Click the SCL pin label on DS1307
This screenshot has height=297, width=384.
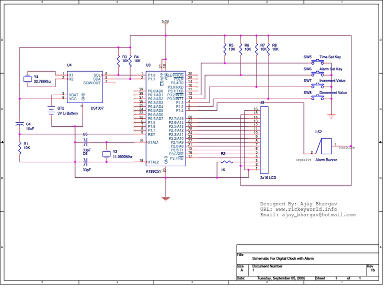(97, 75)
